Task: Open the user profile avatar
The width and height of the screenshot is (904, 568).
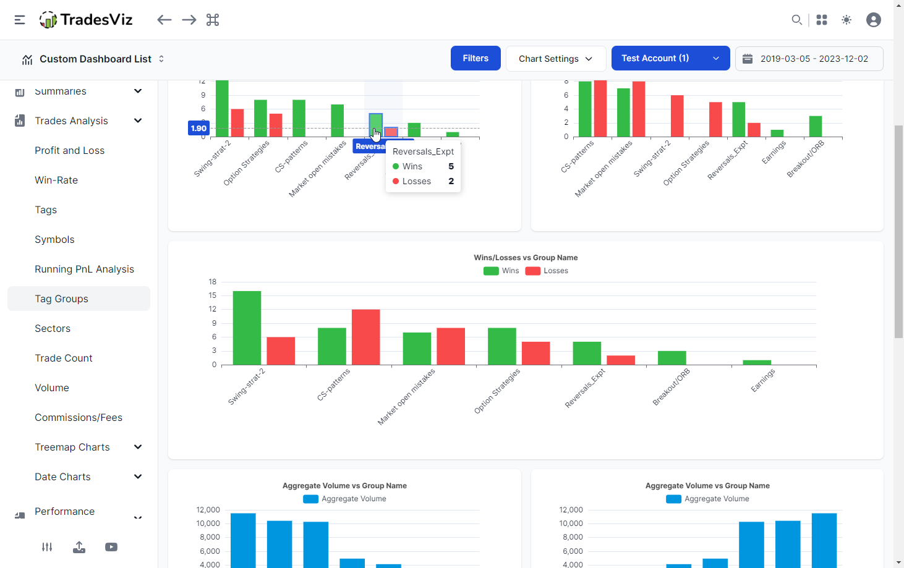Action: click(x=873, y=20)
